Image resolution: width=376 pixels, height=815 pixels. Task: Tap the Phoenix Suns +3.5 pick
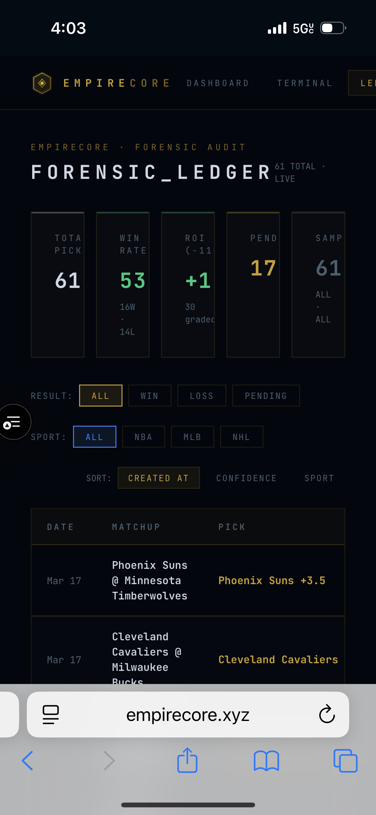(x=272, y=581)
